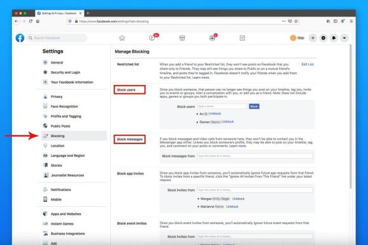Select Blocking in the sidebar
368x245 pixels.
pyautogui.click(x=74, y=136)
